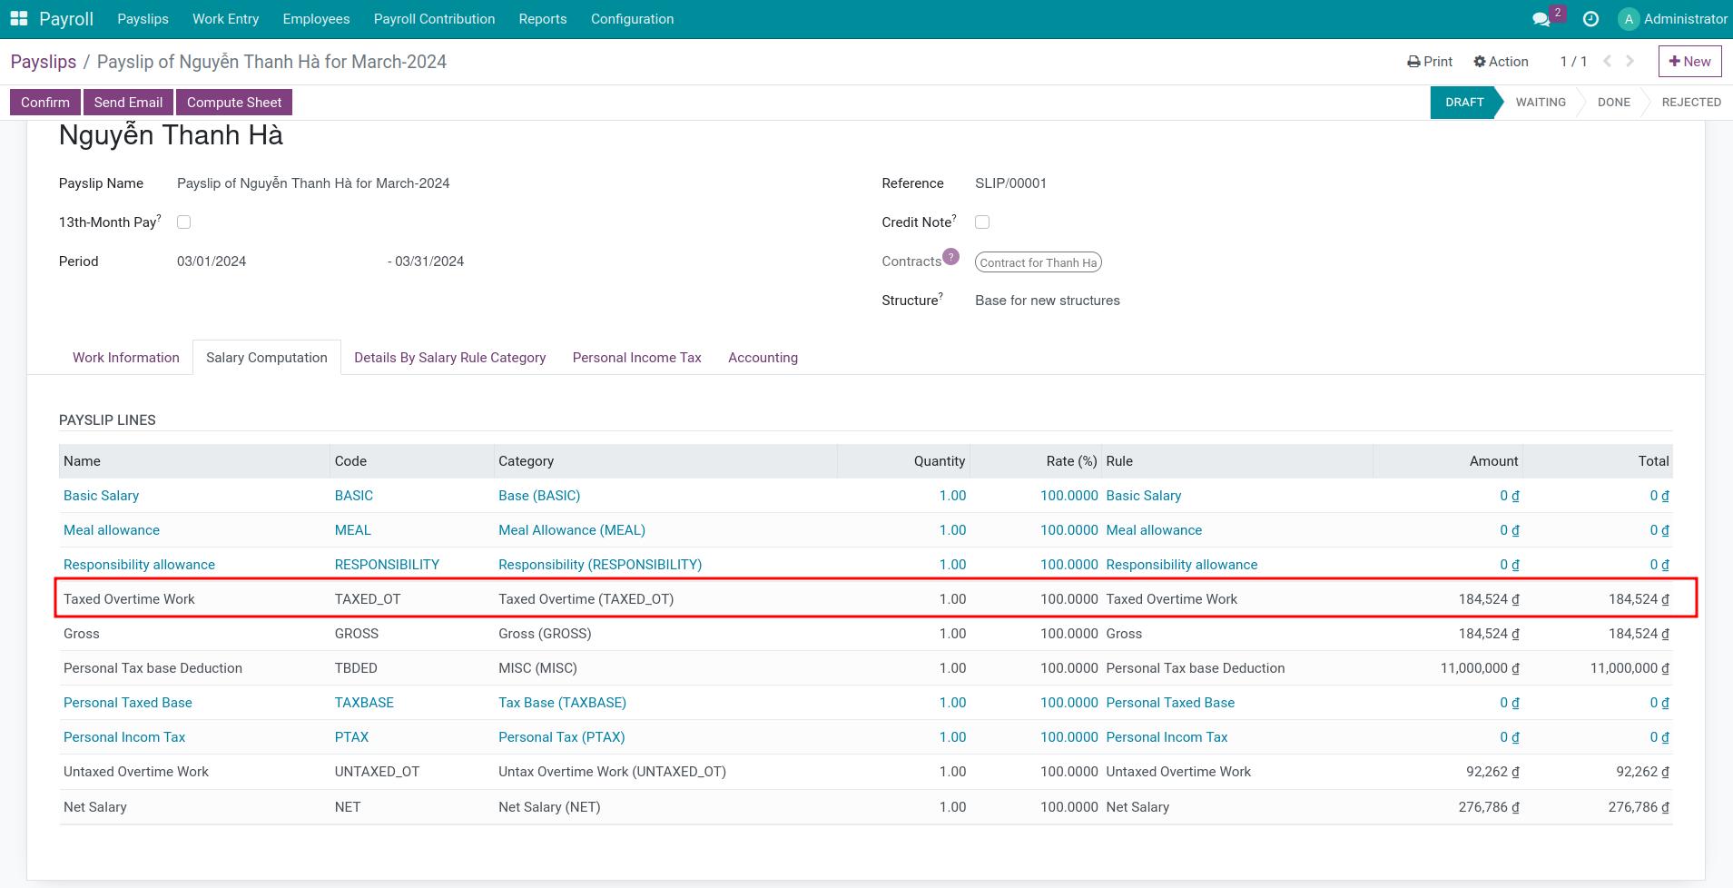This screenshot has width=1733, height=888.
Task: Switch to Personal Income Tax tab
Action: coord(637,358)
